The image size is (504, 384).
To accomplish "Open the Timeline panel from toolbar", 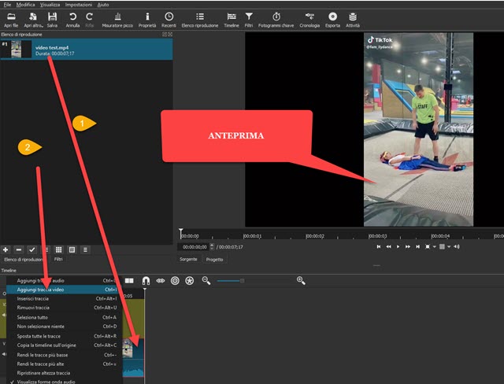I will click(x=232, y=20).
